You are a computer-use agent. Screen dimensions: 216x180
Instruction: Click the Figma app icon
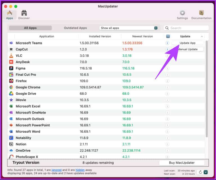click(11, 68)
